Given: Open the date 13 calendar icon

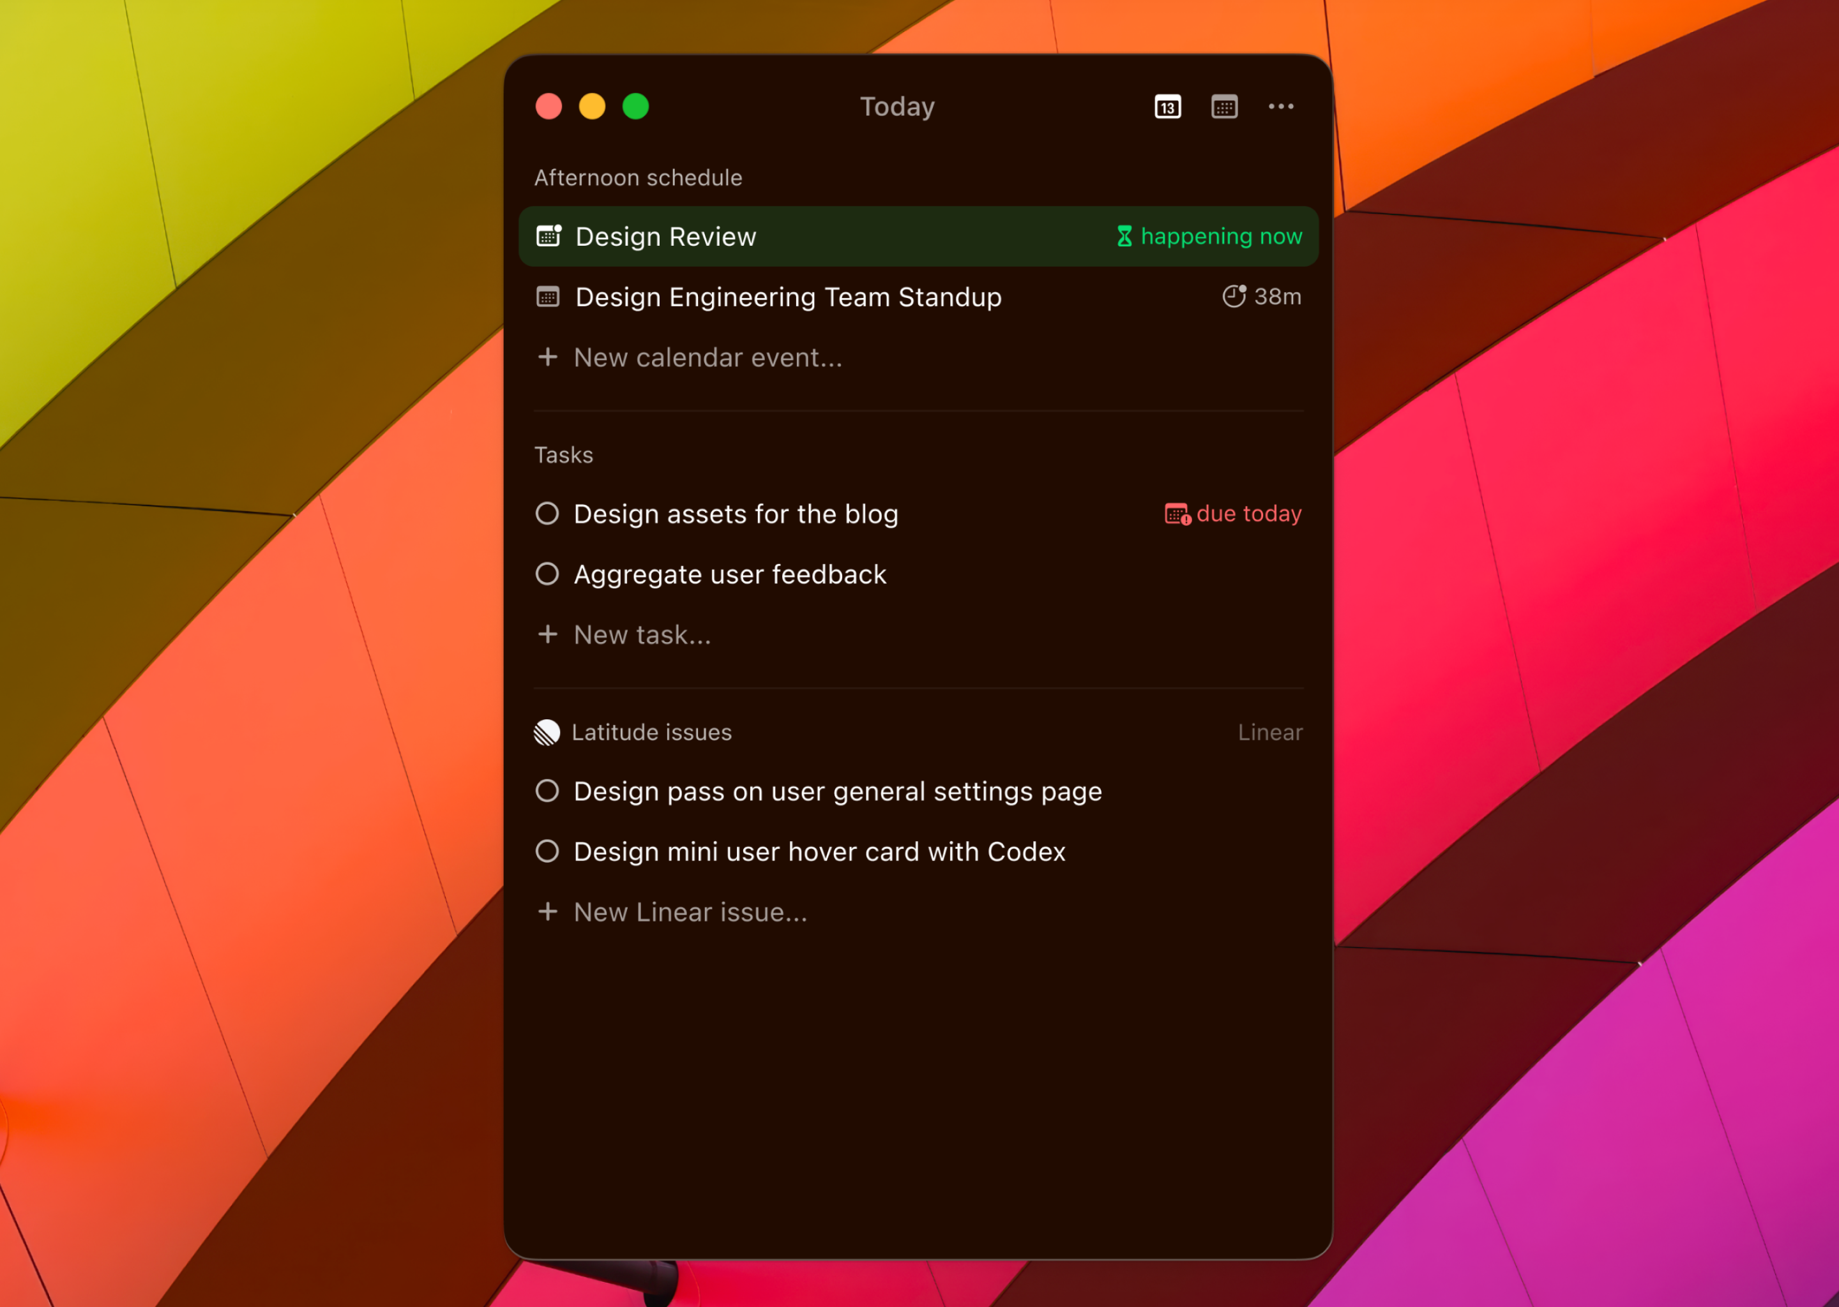Looking at the screenshot, I should coord(1167,106).
